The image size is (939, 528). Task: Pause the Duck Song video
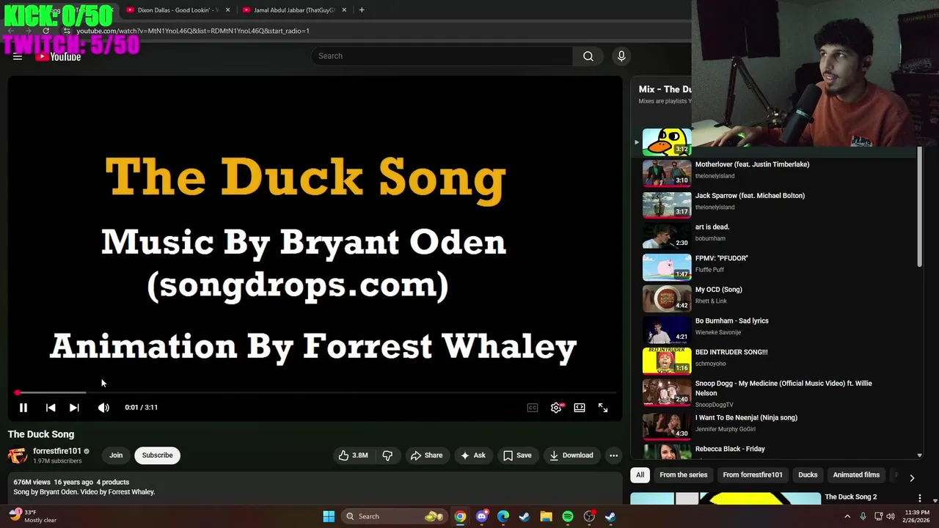click(23, 408)
